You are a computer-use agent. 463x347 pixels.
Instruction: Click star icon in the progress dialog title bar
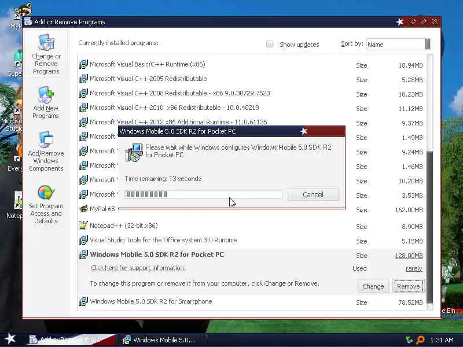click(x=304, y=131)
